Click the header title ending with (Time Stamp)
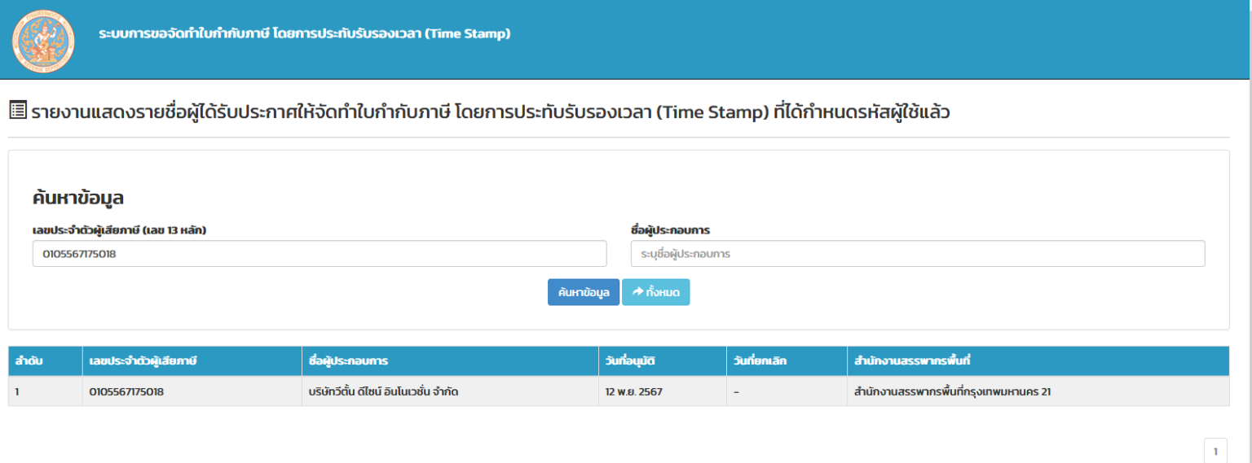This screenshot has width=1252, height=463. click(304, 34)
